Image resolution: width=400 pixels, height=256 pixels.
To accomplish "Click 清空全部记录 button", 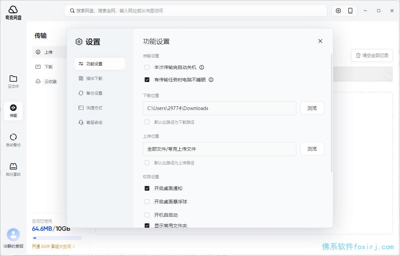I will [x=372, y=55].
